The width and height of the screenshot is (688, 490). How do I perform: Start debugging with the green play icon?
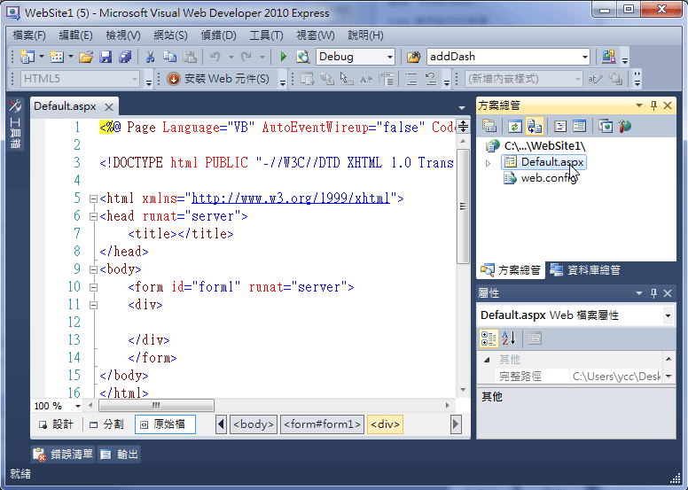(283, 57)
